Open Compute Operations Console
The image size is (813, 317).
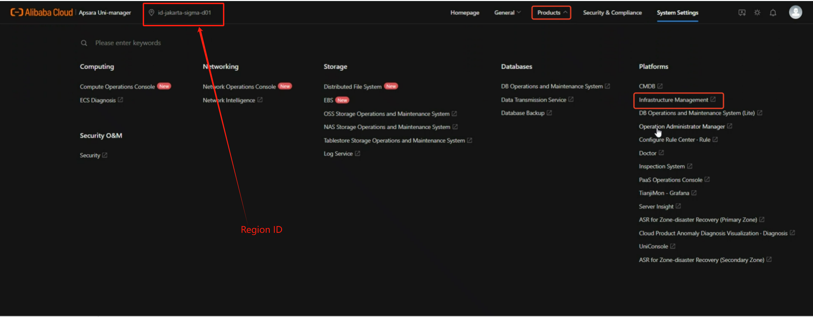coord(117,87)
